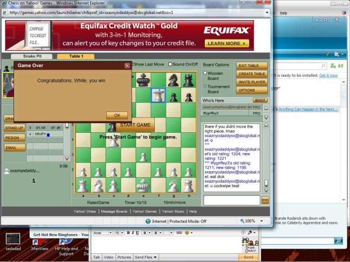Select the Wooden Board radio option
This screenshot has width=350, height=262.
pyautogui.click(x=205, y=73)
